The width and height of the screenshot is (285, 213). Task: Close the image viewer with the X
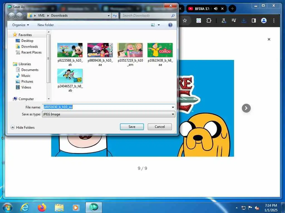point(269,39)
